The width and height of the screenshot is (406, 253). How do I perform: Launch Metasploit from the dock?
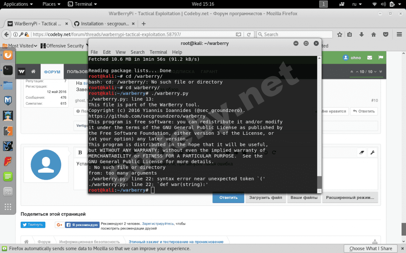pos(8,101)
